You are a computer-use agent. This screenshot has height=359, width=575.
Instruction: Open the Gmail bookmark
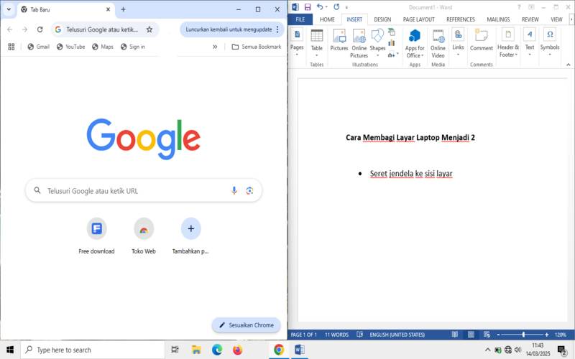pos(39,47)
